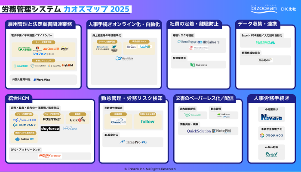301x172 pixels.
Task: Click the QuickSolution logo
Action: click(x=199, y=131)
